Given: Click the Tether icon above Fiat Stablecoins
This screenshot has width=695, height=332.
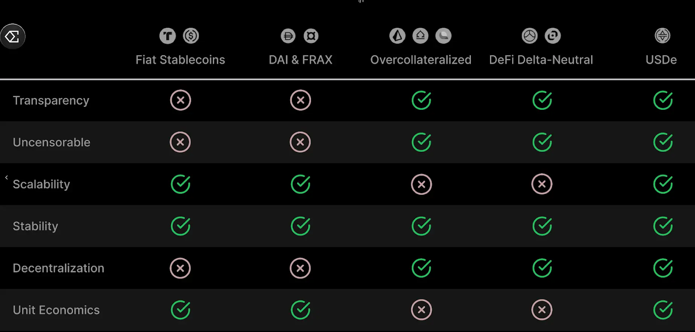Looking at the screenshot, I should (168, 36).
